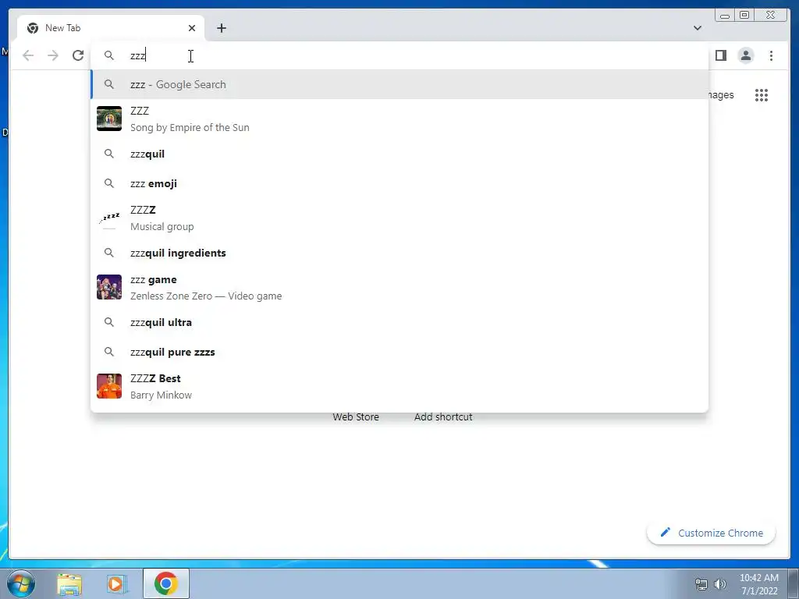Open the profile avatar menu

coord(745,55)
